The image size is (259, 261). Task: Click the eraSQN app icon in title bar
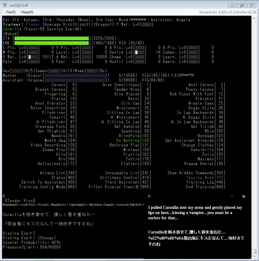pyautogui.click(x=4, y=5)
